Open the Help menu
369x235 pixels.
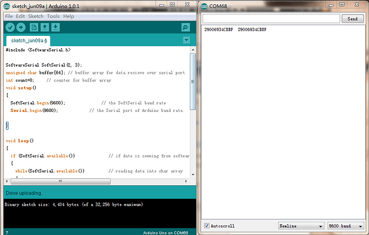68,16
